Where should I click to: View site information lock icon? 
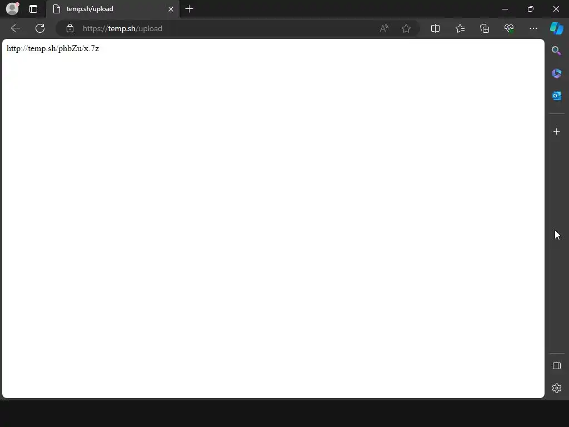click(70, 28)
